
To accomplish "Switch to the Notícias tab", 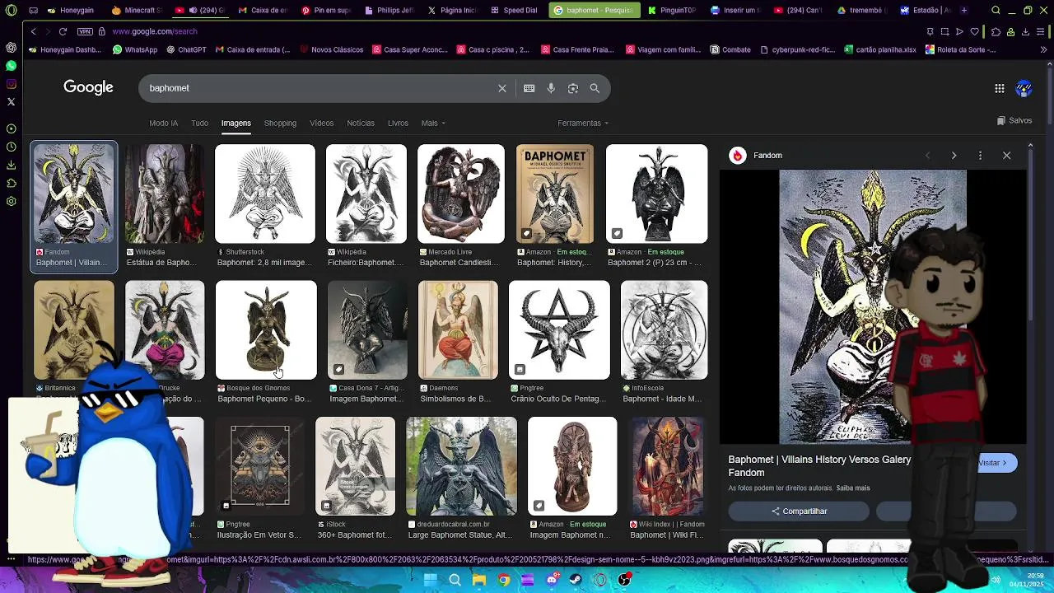I will point(361,123).
